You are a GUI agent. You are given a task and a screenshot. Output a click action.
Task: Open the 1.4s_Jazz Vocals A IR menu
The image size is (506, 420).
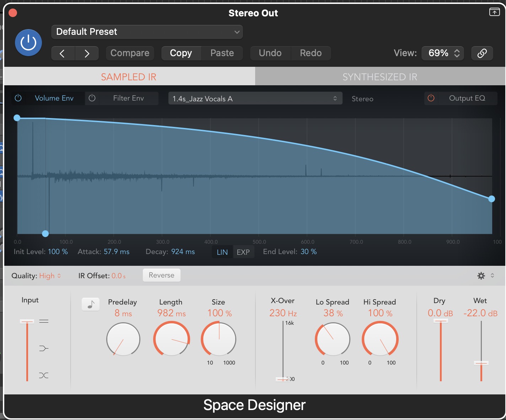255,98
